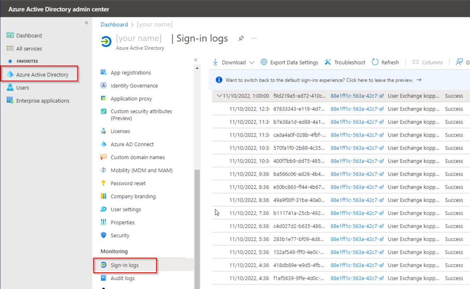The width and height of the screenshot is (470, 289).
Task: Click the Audit logs book icon
Action: (x=104, y=278)
